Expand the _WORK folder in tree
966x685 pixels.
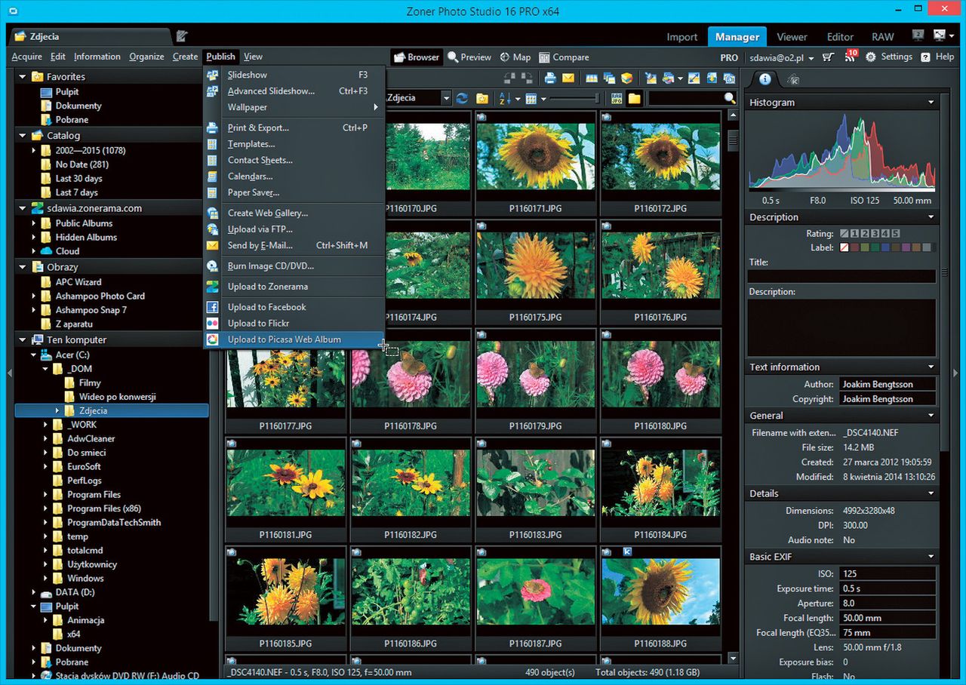coord(45,425)
